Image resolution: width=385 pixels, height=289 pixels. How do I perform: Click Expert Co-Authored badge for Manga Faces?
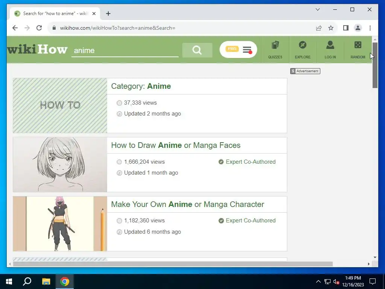(x=247, y=162)
